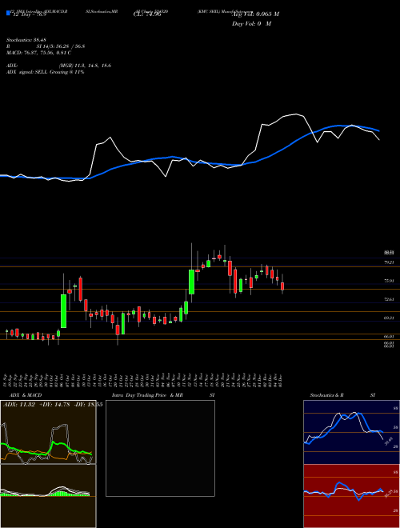
Task: Open the ADX indicator chart with green line
Action: (x=48, y=432)
